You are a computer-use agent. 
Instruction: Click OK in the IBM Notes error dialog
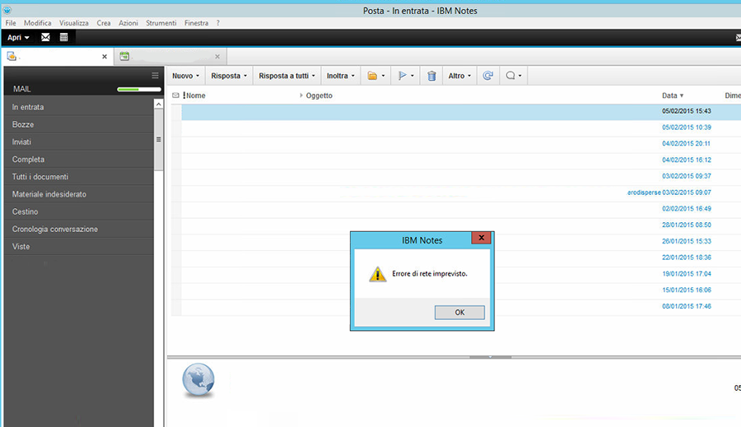click(459, 312)
